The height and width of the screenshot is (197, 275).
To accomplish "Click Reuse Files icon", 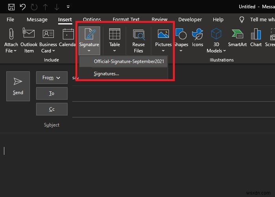I will point(139,34).
